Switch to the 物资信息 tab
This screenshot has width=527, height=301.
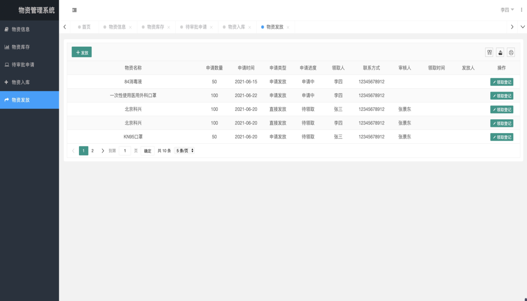(117, 27)
